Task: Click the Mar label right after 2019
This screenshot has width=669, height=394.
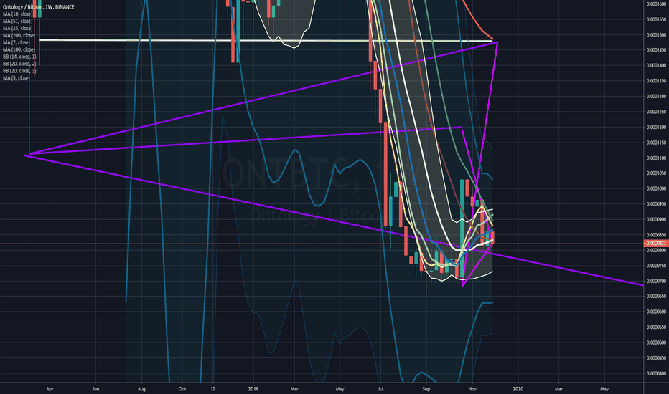Action: (x=294, y=389)
